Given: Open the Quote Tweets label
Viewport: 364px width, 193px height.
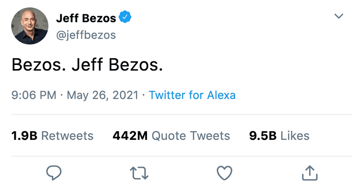Looking at the screenshot, I should coord(191,136).
